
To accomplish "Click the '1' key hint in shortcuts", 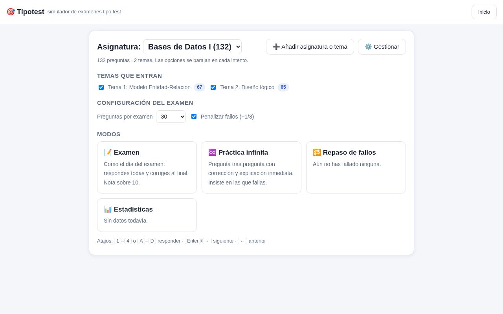I will pos(117,241).
